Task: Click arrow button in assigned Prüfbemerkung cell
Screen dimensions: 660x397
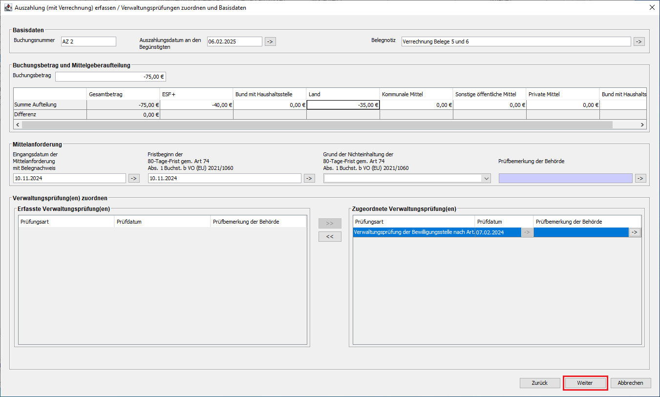Action: point(635,232)
